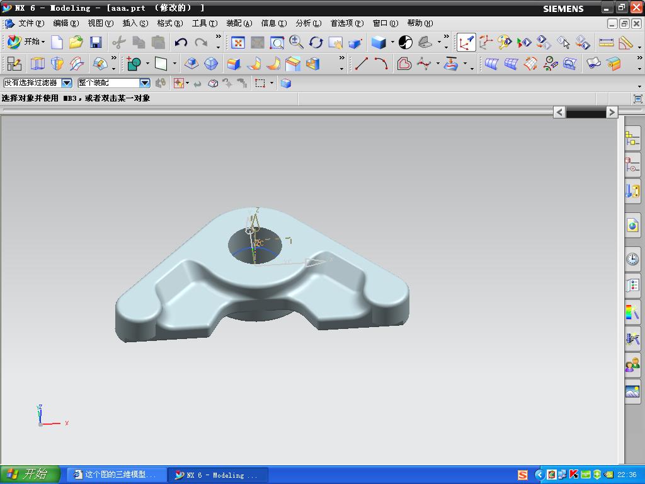Toggle the WCS display icon
645x484 pixels.
(466, 42)
